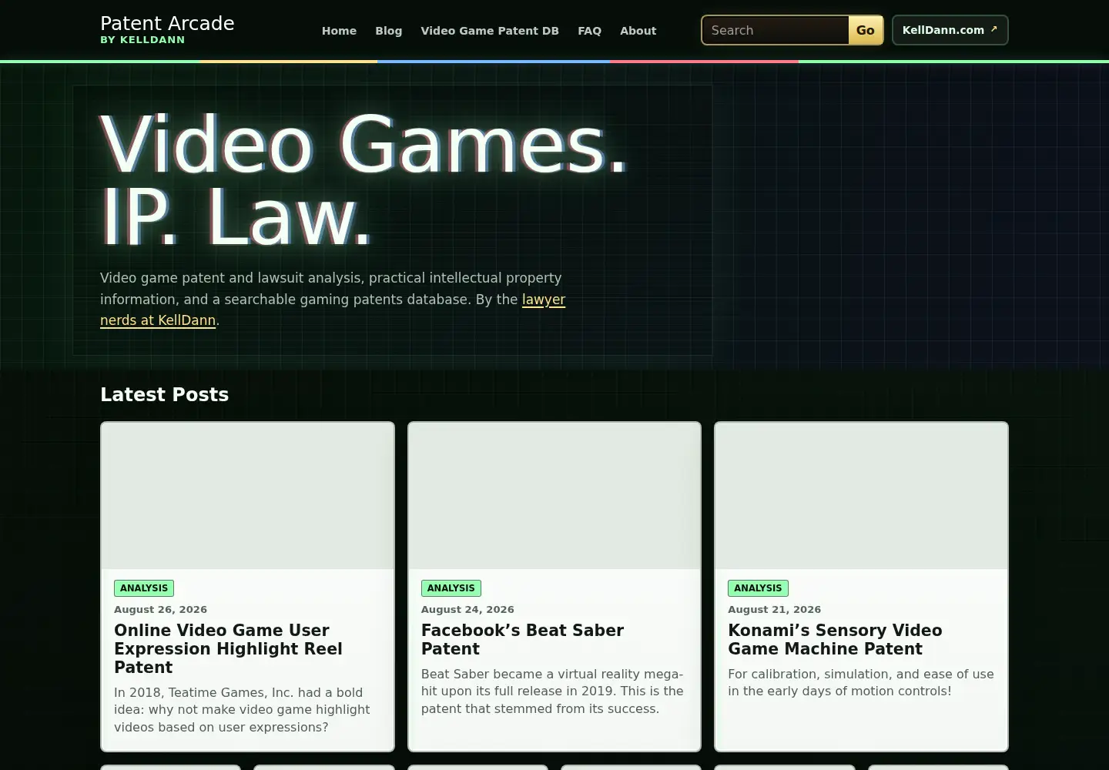
Task: Open the Highlight Reel Patent post thumbnail
Action: 247,496
